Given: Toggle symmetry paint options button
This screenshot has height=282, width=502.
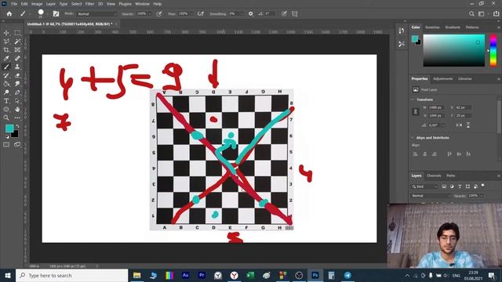Looking at the screenshot, I should click(x=295, y=14).
